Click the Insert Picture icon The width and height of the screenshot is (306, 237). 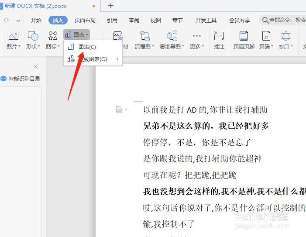coord(14,36)
